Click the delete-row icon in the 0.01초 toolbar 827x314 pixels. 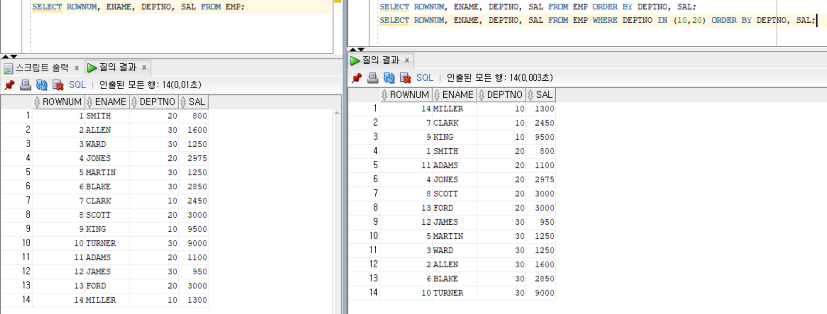58,85
